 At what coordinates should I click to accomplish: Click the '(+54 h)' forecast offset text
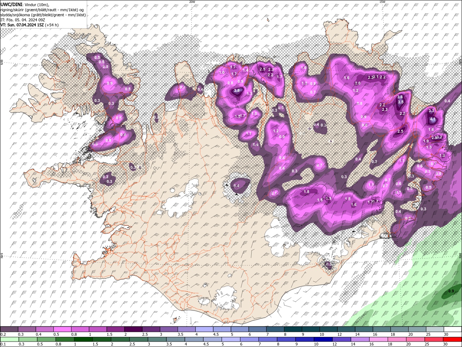point(52,25)
